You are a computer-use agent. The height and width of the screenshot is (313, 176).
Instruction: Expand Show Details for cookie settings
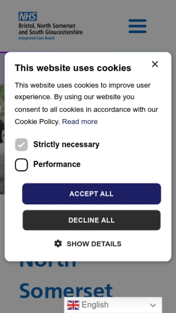(x=94, y=244)
